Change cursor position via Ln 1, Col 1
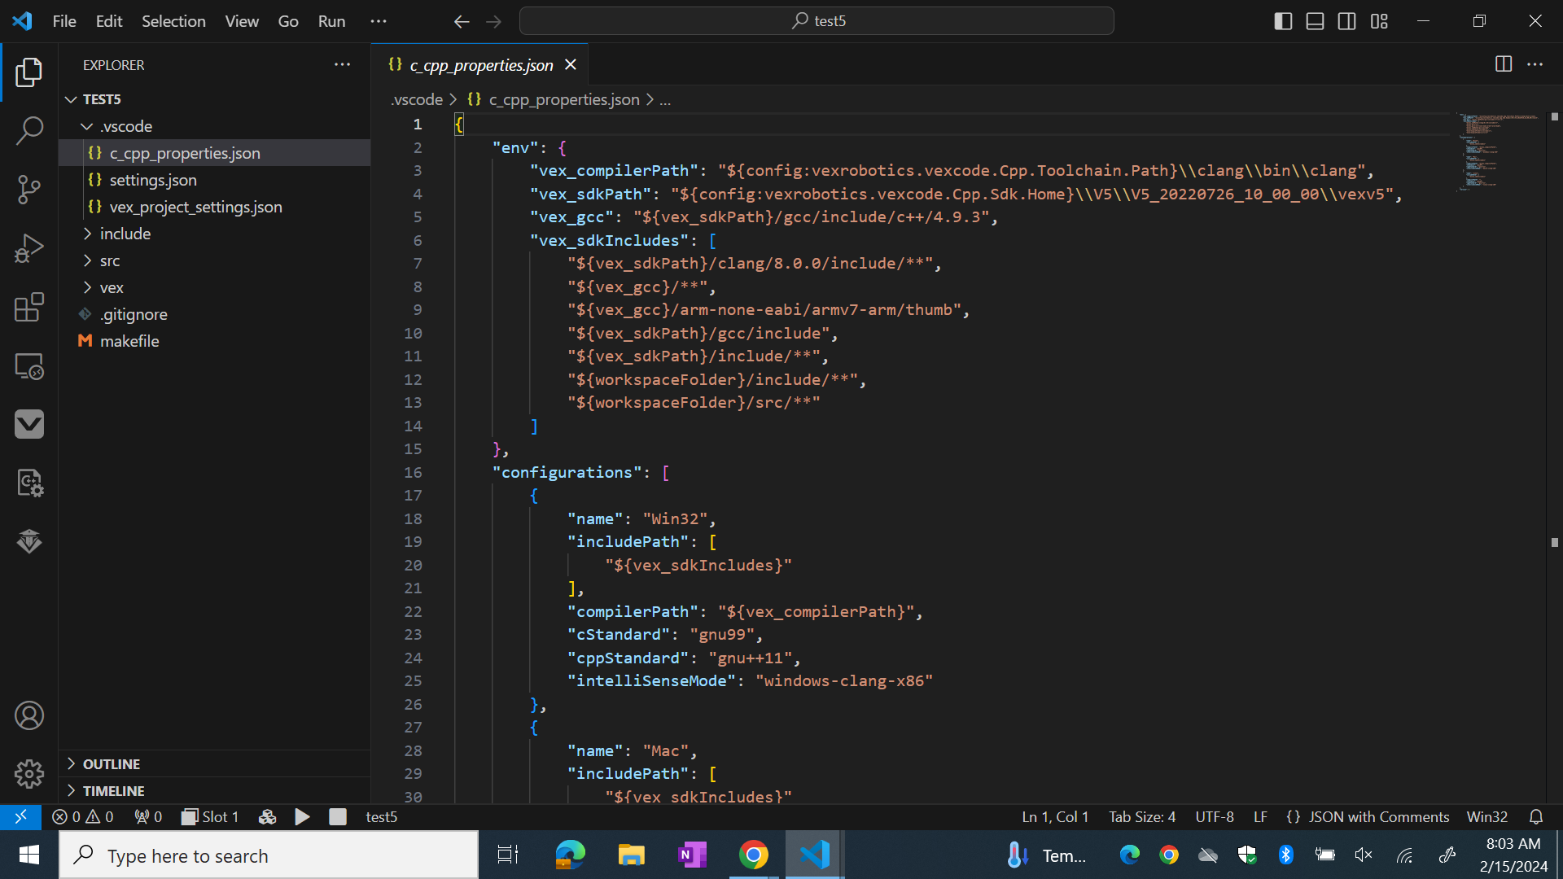Image resolution: width=1563 pixels, height=879 pixels. pyautogui.click(x=1055, y=816)
